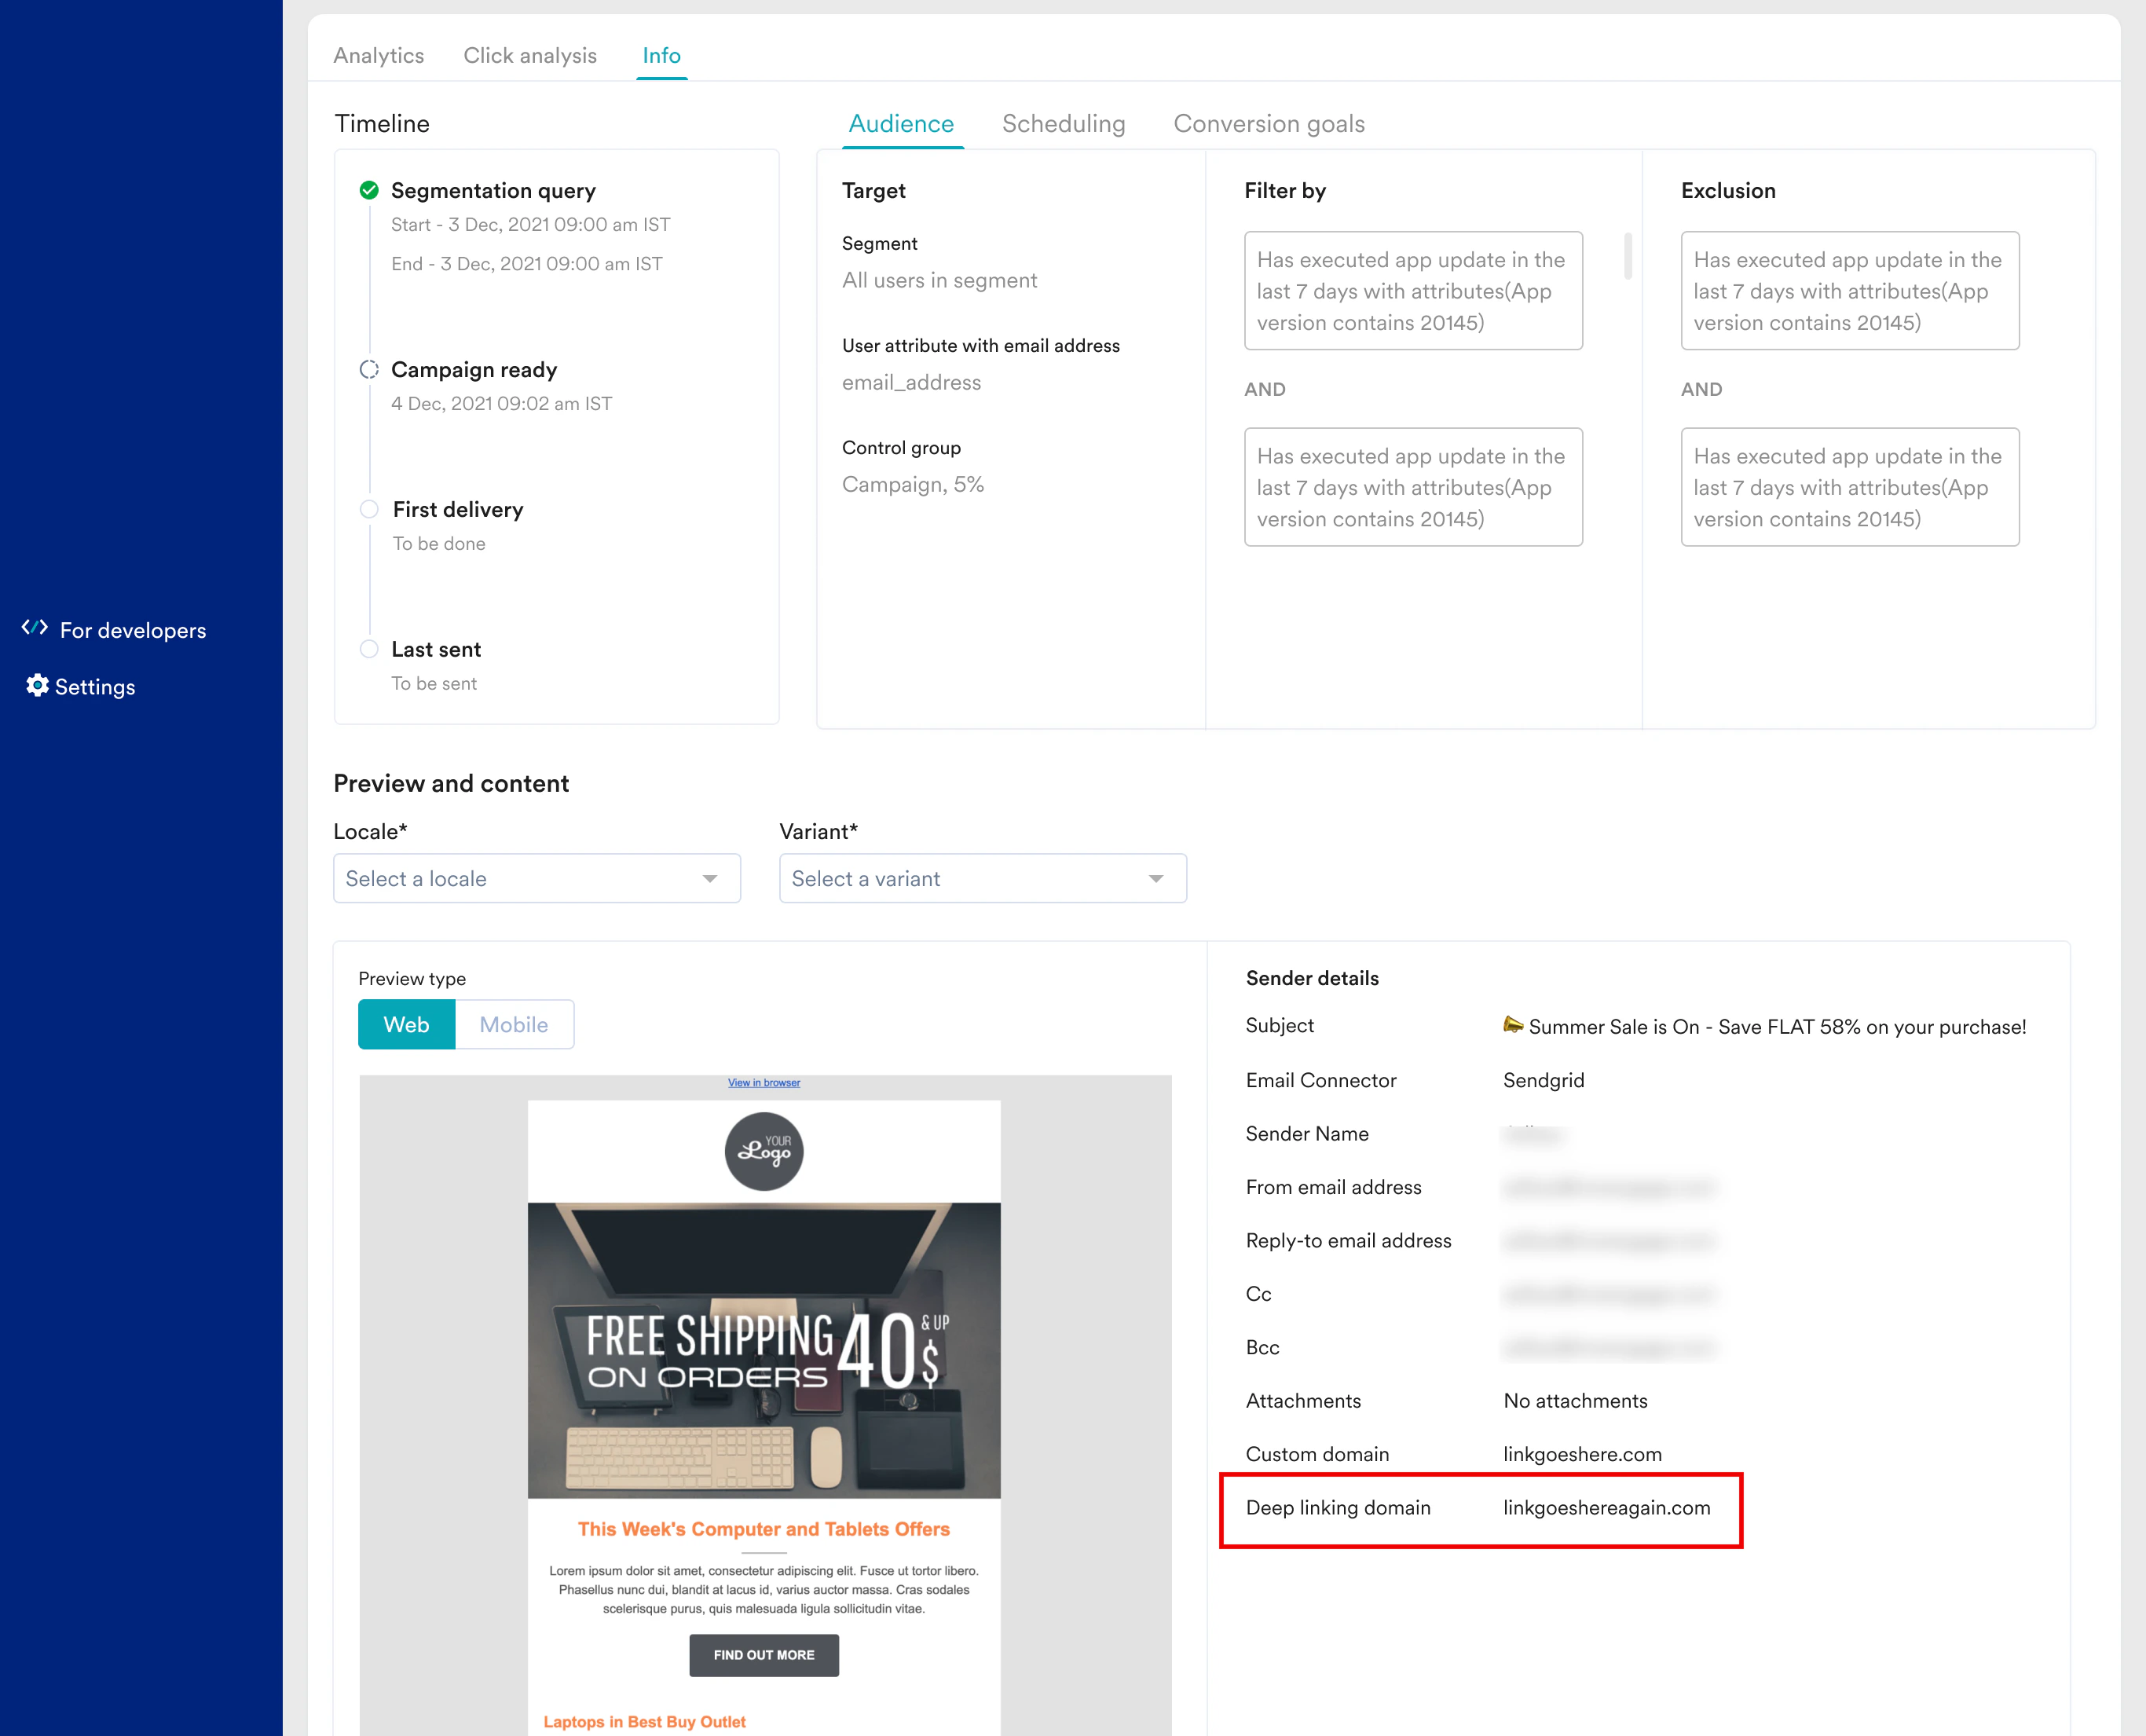Screen dimensions: 2146x1736
Task: Click the View in browser link
Action: click(763, 1082)
